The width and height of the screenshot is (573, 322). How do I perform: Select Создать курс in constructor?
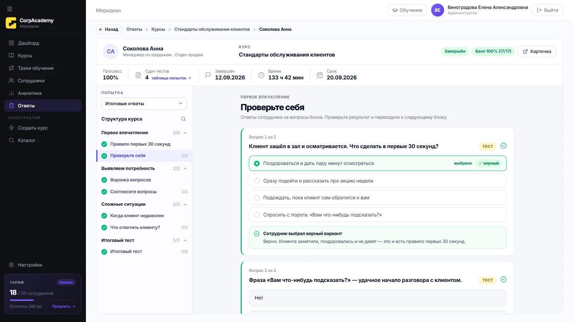point(43,128)
